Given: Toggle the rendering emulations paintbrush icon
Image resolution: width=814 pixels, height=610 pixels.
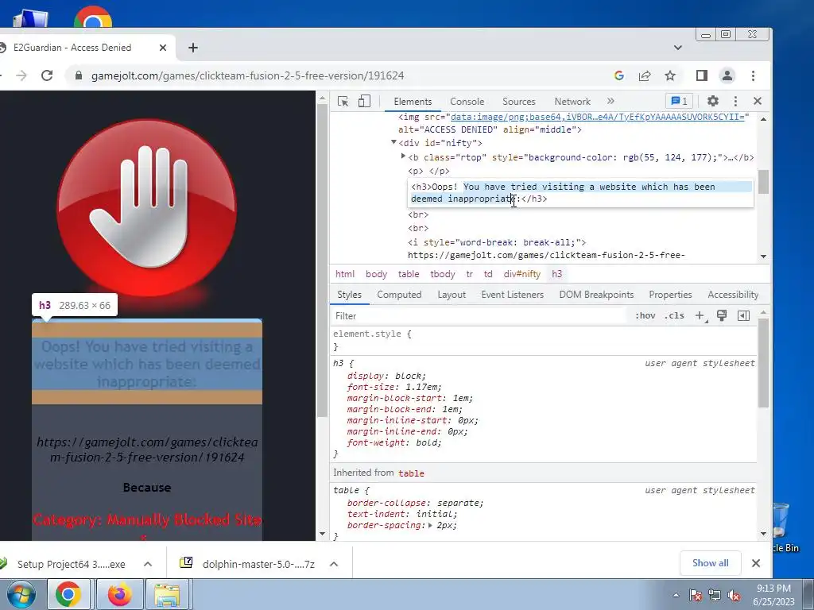Looking at the screenshot, I should pyautogui.click(x=722, y=316).
